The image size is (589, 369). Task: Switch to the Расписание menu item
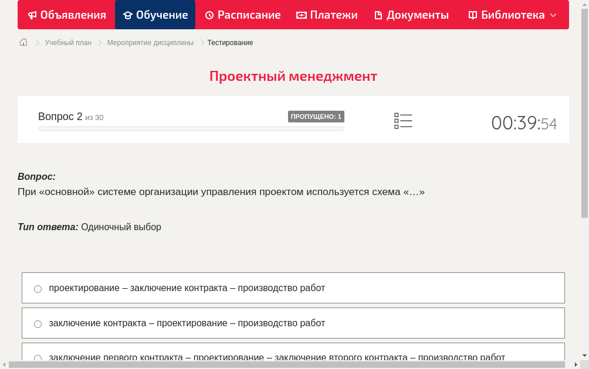tap(243, 15)
